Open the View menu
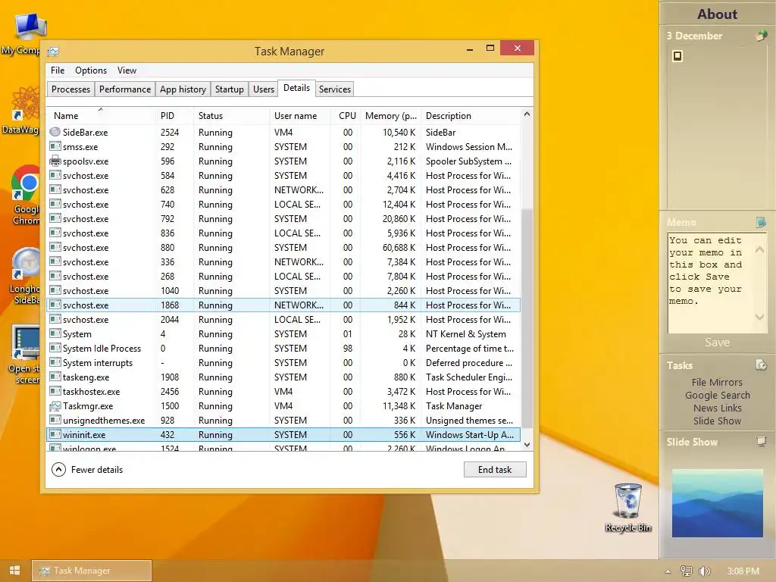This screenshot has height=582, width=776. coord(127,70)
